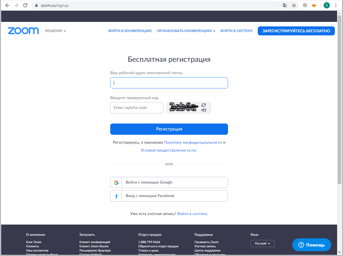This screenshot has width=343, height=256.
Task: Call sales number 1.888.799.9666
Action: (x=149, y=242)
